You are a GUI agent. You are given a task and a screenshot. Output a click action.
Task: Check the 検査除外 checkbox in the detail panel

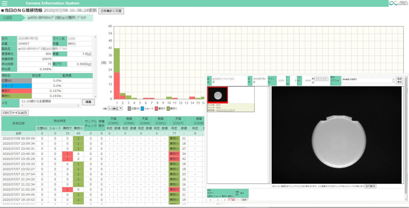point(237,201)
